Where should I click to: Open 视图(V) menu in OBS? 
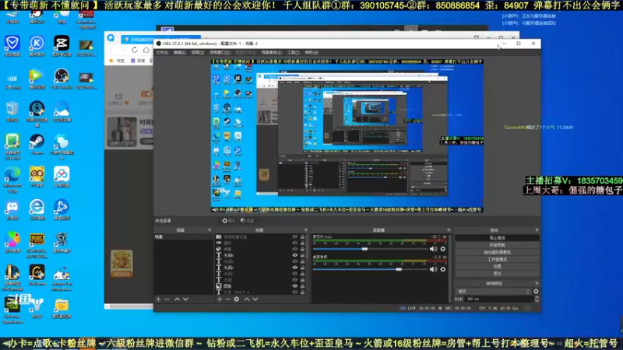(198, 52)
